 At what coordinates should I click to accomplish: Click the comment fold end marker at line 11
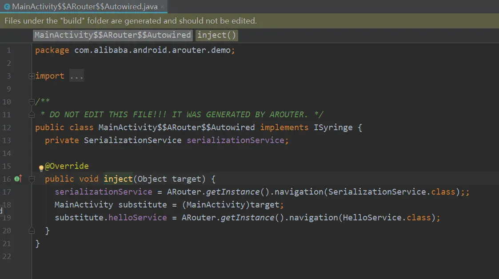tap(32, 115)
